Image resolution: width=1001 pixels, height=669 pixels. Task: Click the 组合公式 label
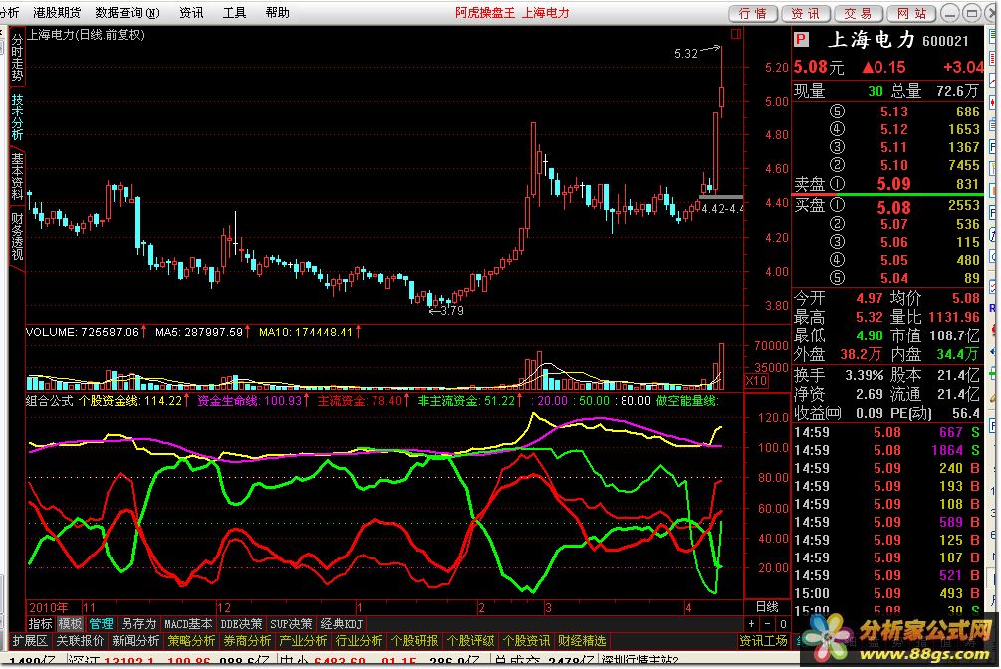[49, 401]
